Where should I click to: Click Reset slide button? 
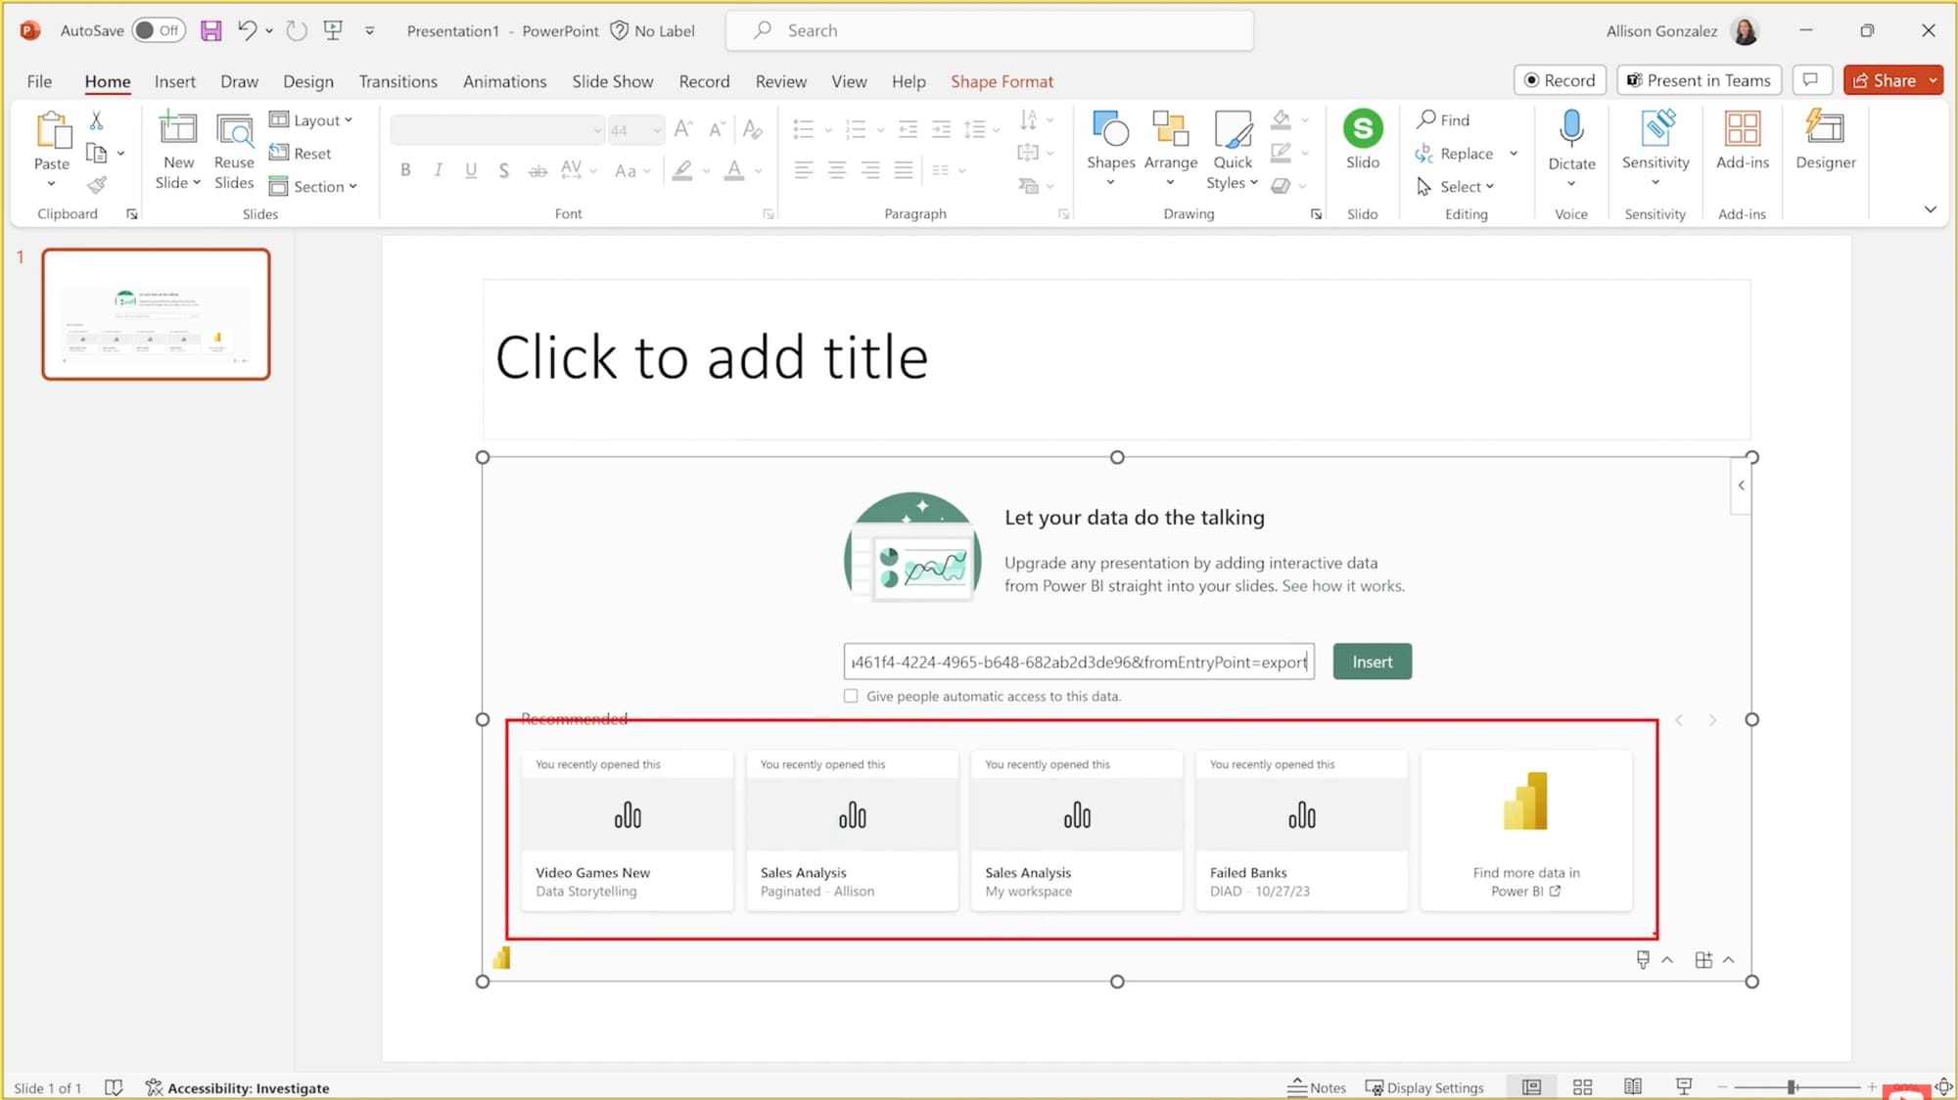pyautogui.click(x=301, y=153)
